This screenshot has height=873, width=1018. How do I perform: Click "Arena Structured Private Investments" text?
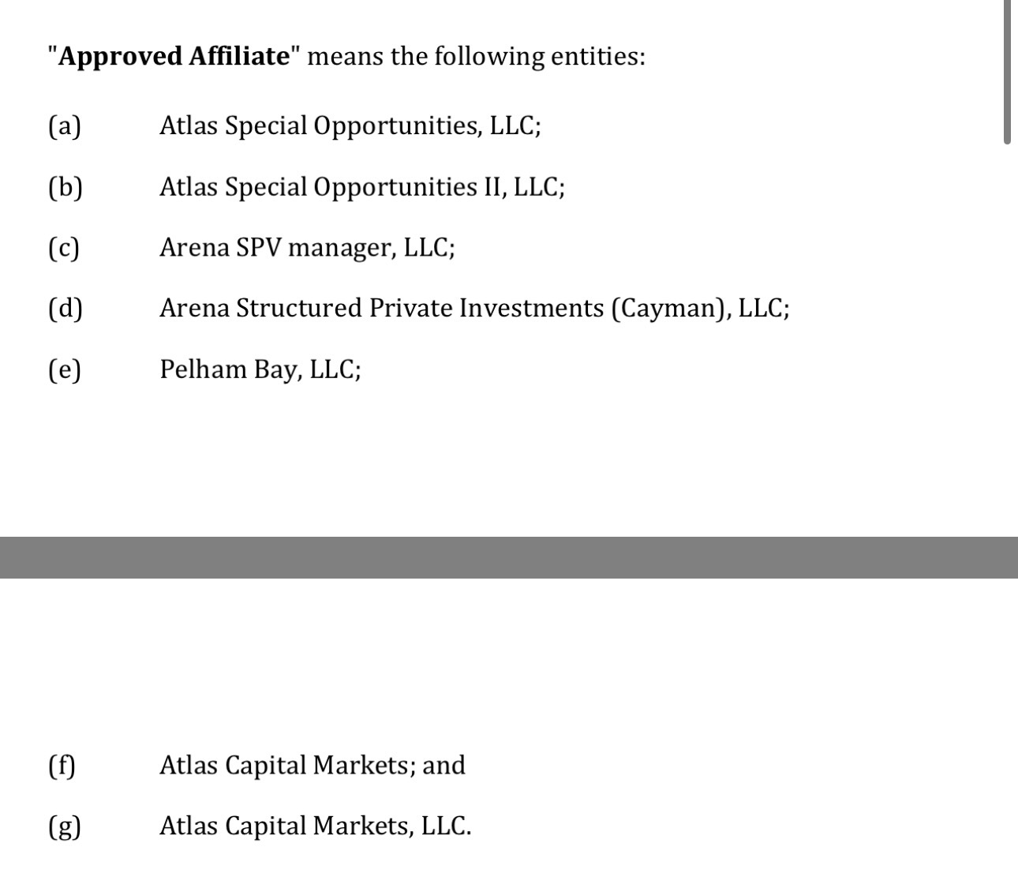tap(381, 308)
